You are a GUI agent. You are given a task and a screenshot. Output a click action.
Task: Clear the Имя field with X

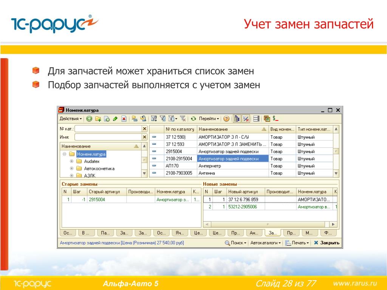click(x=145, y=137)
